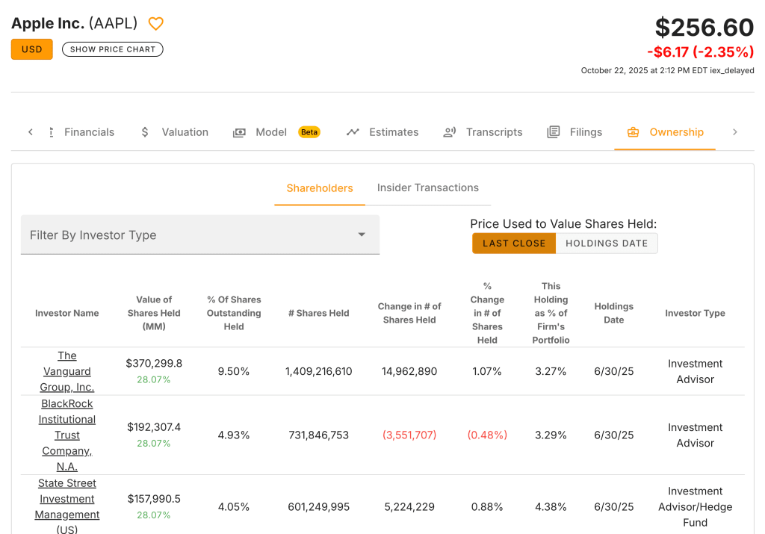Click the Investor Type column header
765x534 pixels.
(695, 313)
